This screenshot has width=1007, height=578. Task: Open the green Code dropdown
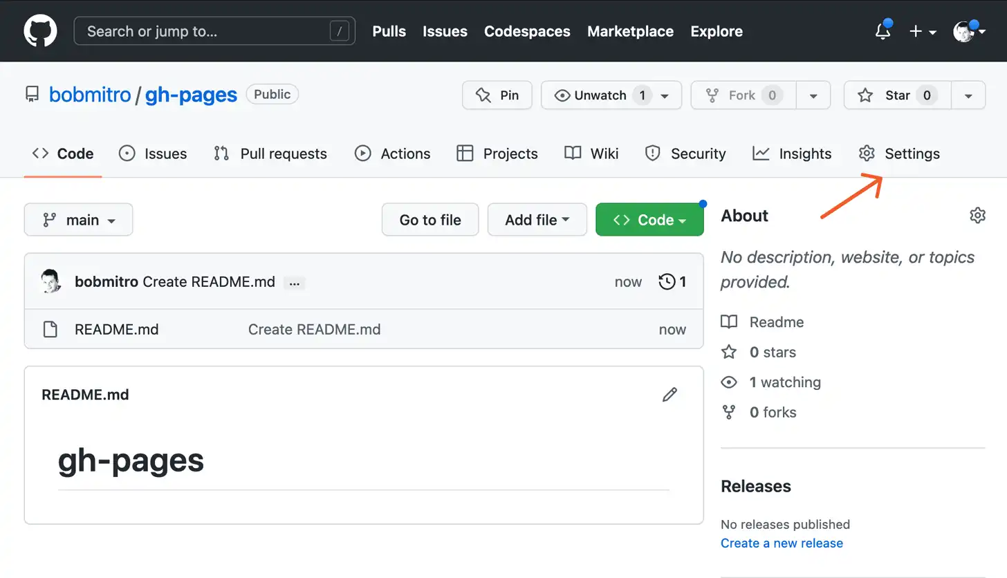(649, 220)
